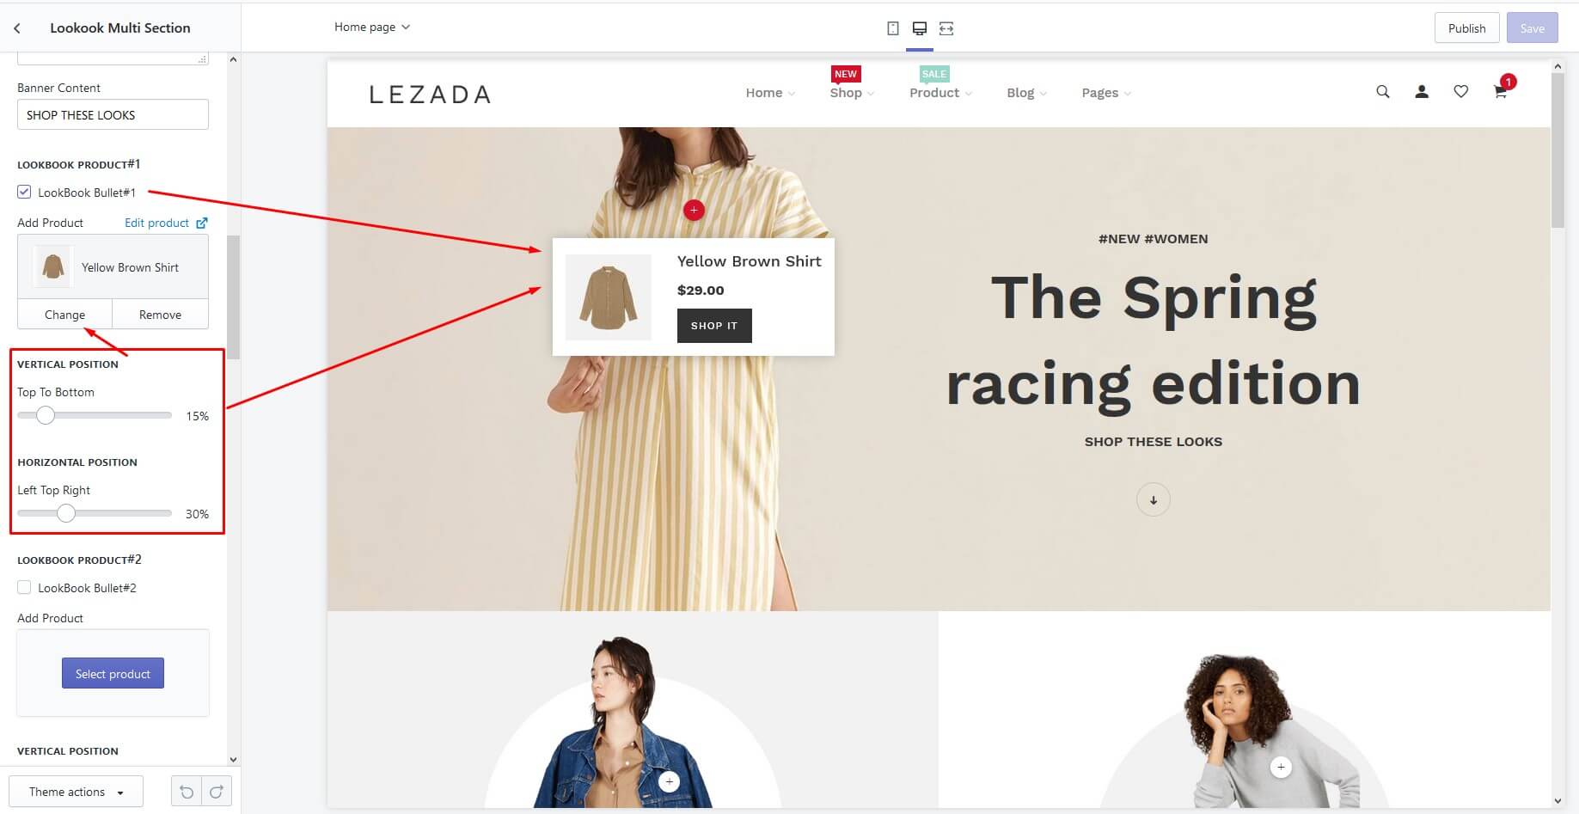Go back using the sidebar back arrow
Viewport: 1579px width, 814px height.
click(17, 28)
